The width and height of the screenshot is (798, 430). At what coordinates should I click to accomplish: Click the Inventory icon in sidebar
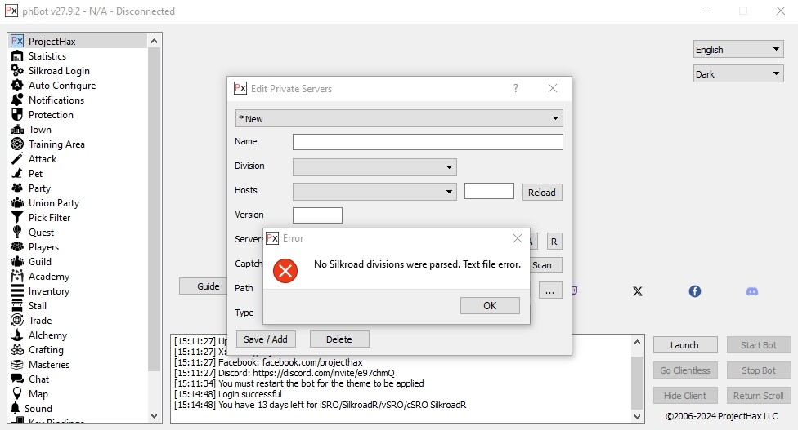coord(17,291)
